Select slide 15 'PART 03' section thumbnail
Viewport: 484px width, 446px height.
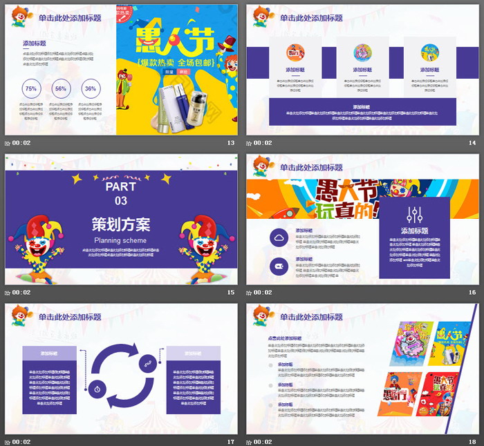[x=121, y=220]
